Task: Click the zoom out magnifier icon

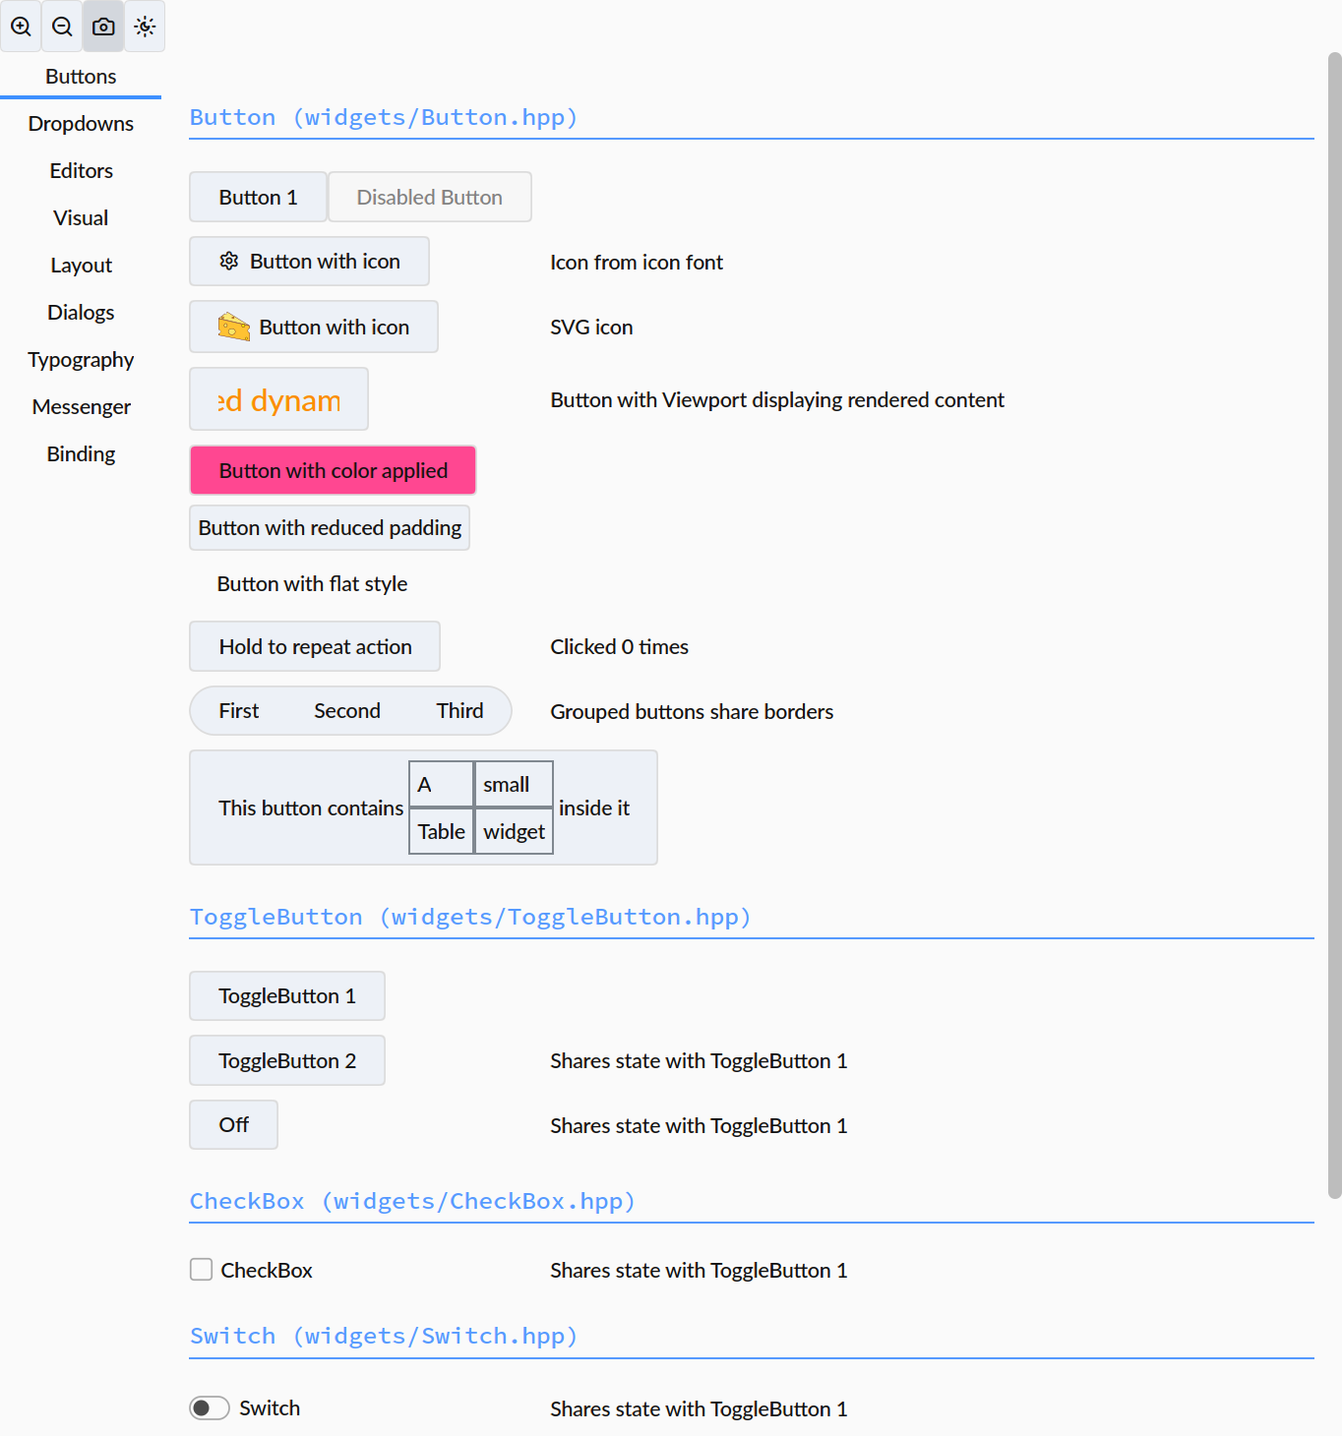Action: pyautogui.click(x=62, y=27)
